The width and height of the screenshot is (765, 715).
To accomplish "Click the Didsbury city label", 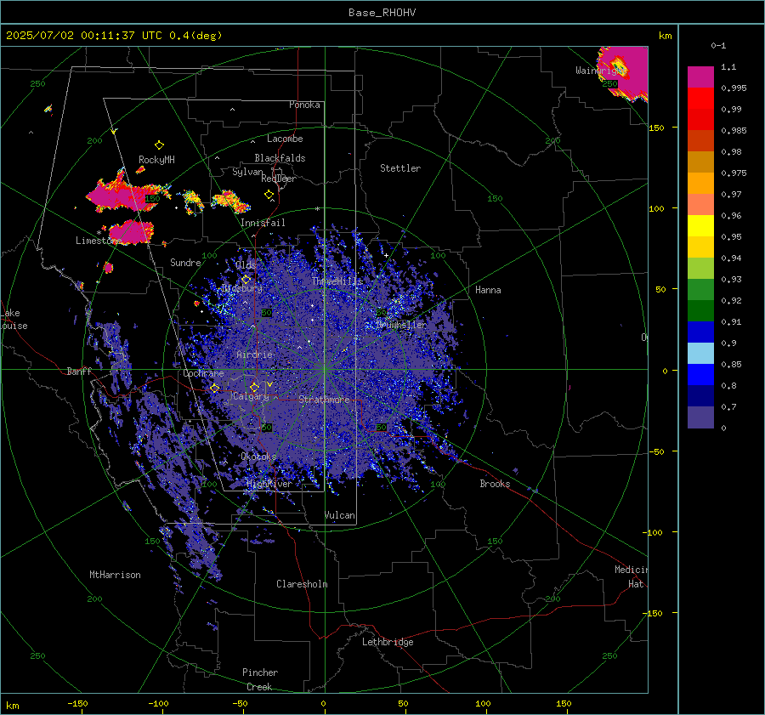I will (x=242, y=288).
